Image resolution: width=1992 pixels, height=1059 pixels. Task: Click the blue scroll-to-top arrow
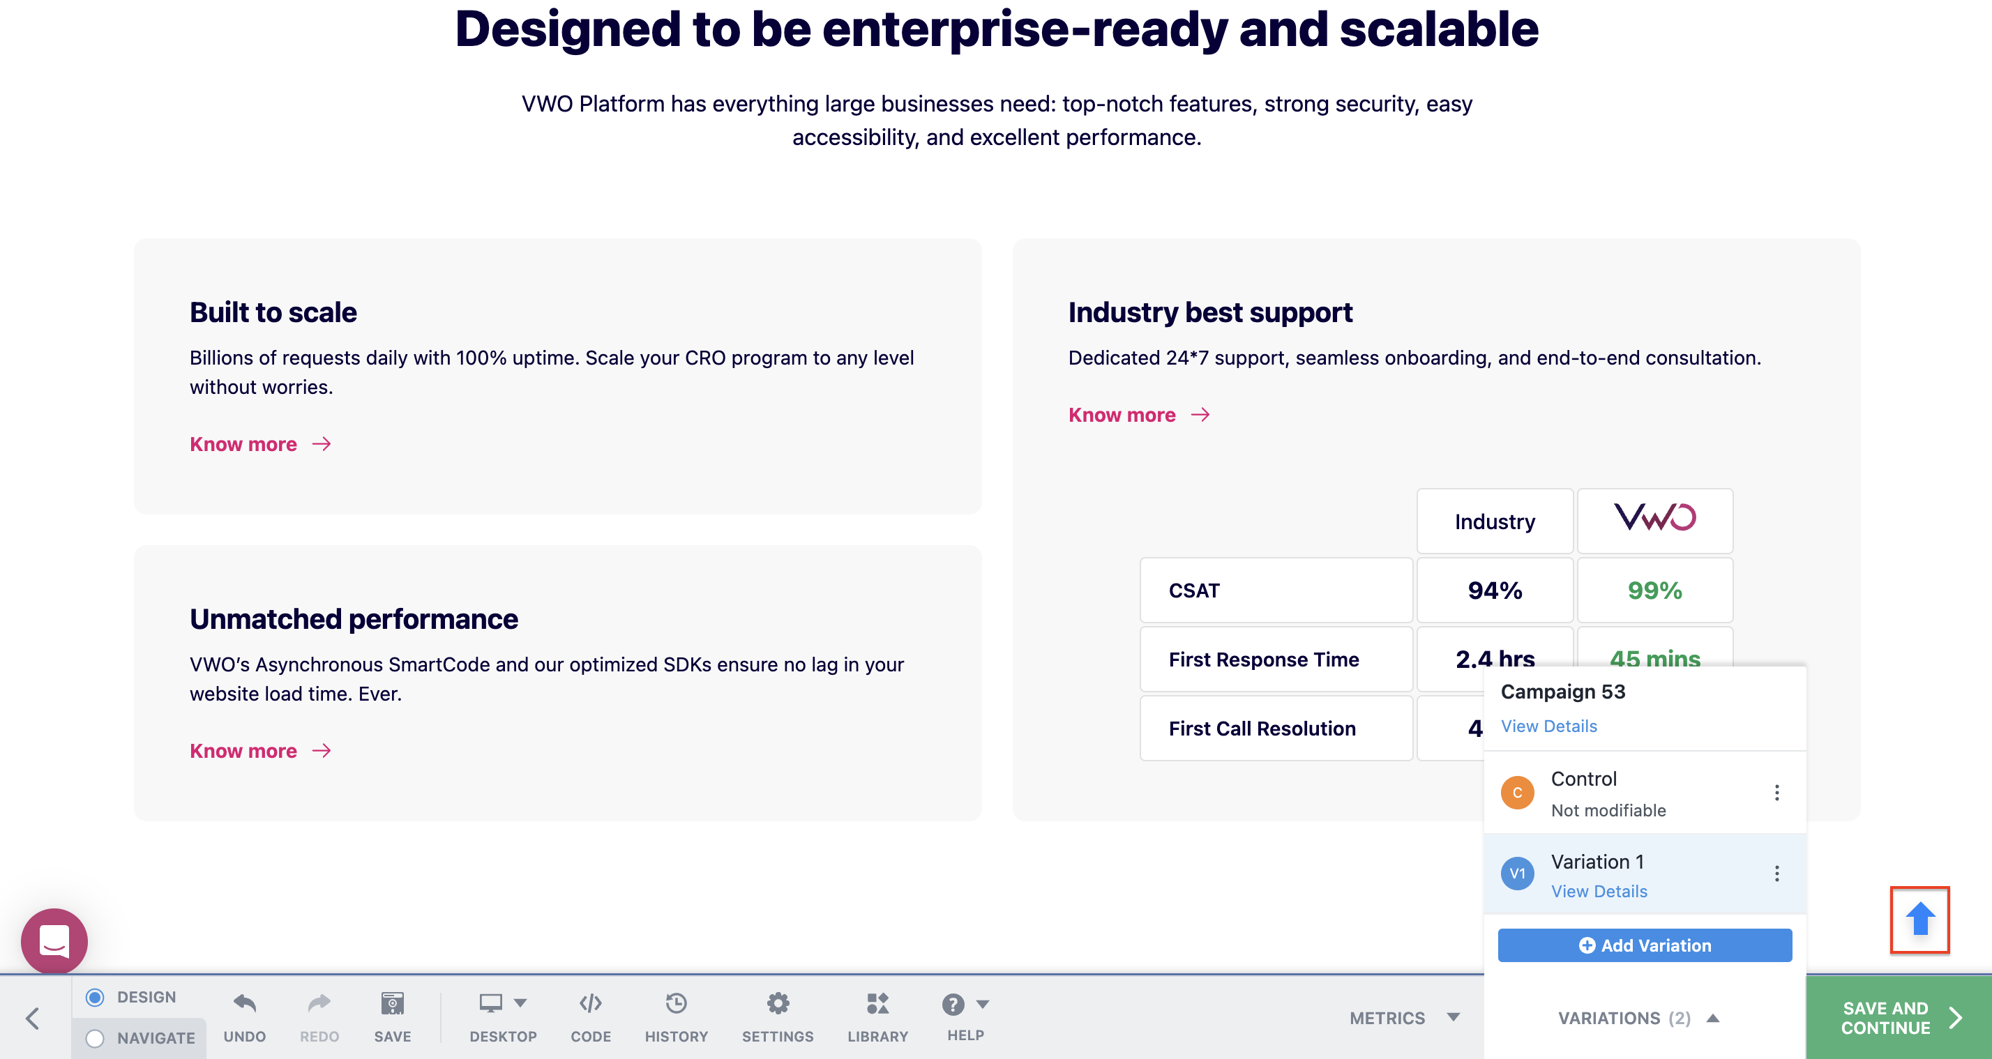pyautogui.click(x=1919, y=920)
